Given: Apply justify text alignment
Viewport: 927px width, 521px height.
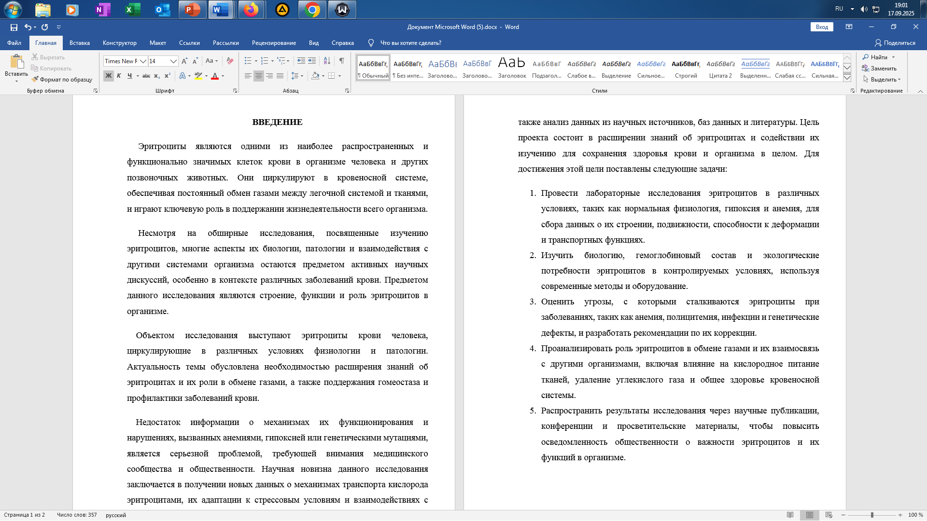Looking at the screenshot, I should tap(280, 76).
